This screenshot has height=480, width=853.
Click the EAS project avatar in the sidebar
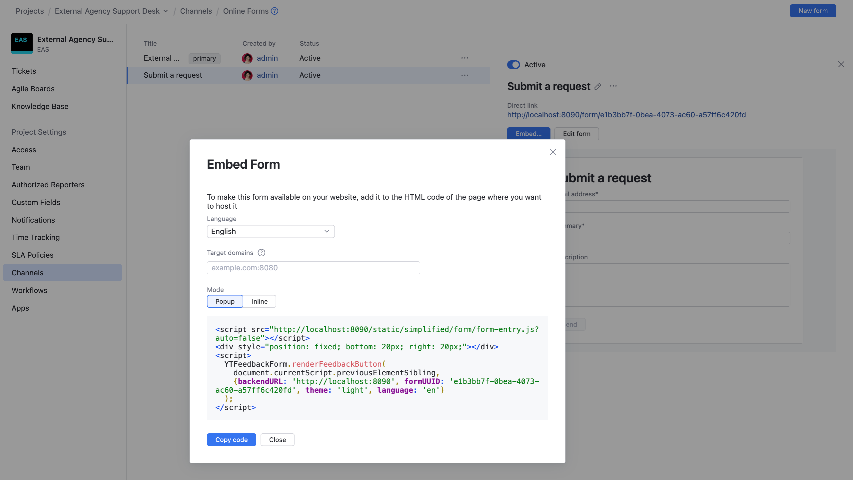[x=22, y=43]
